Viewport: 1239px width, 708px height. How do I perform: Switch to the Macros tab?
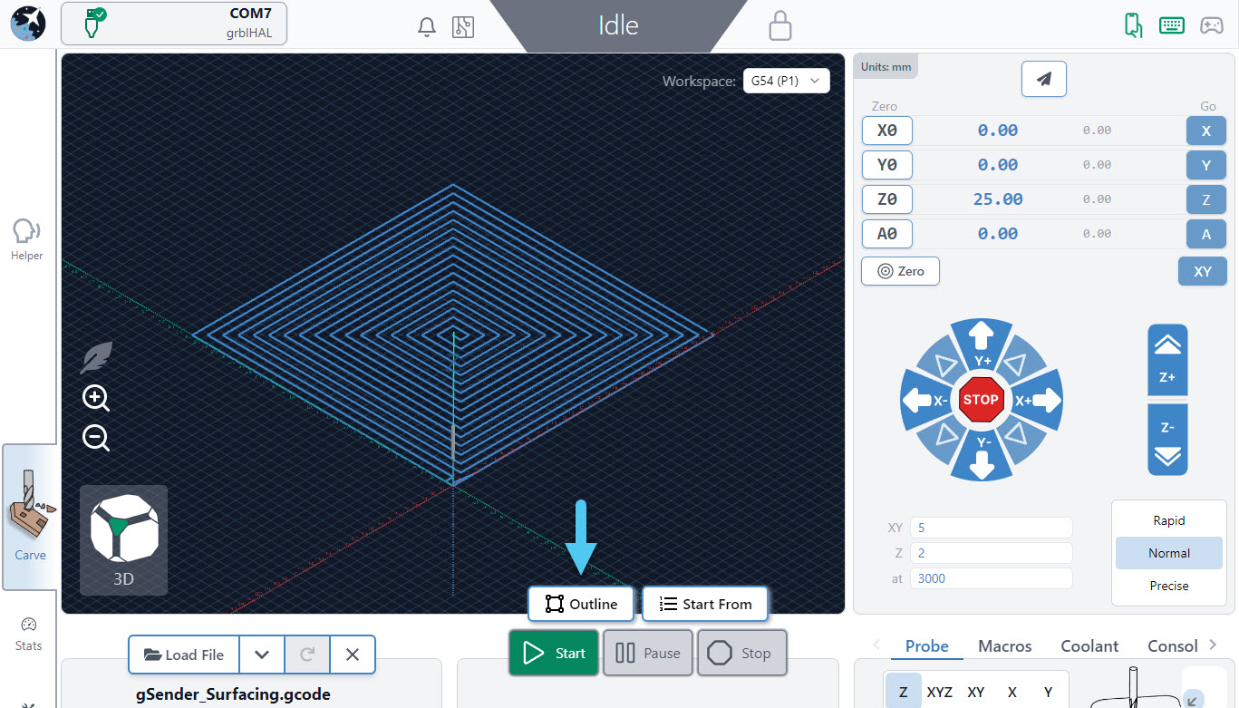click(1004, 646)
